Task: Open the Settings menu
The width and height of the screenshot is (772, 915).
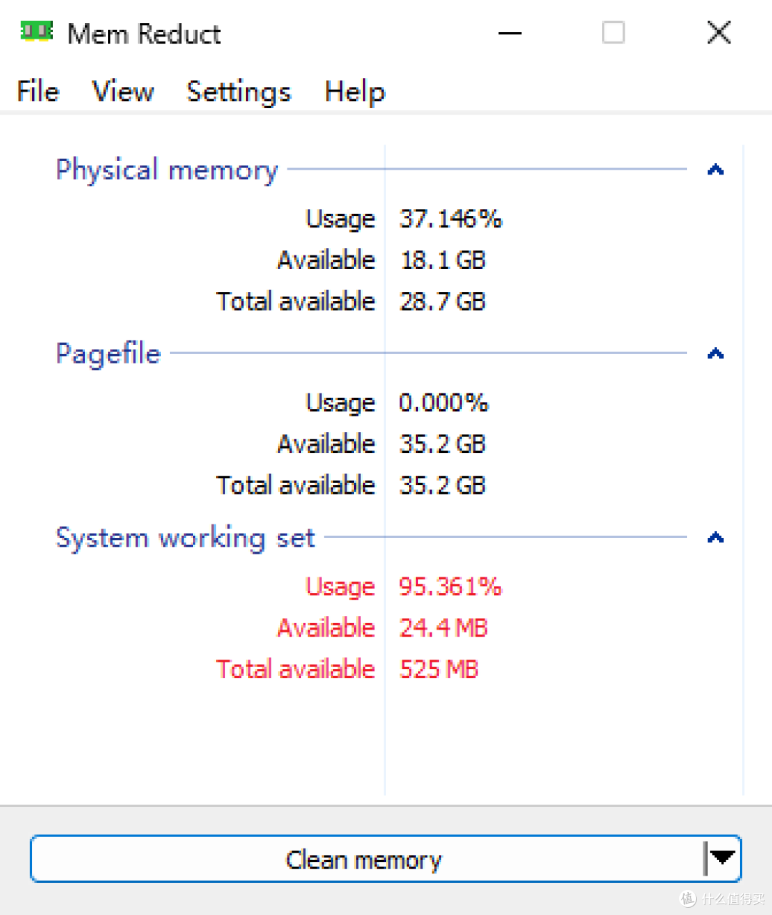Action: click(x=239, y=92)
